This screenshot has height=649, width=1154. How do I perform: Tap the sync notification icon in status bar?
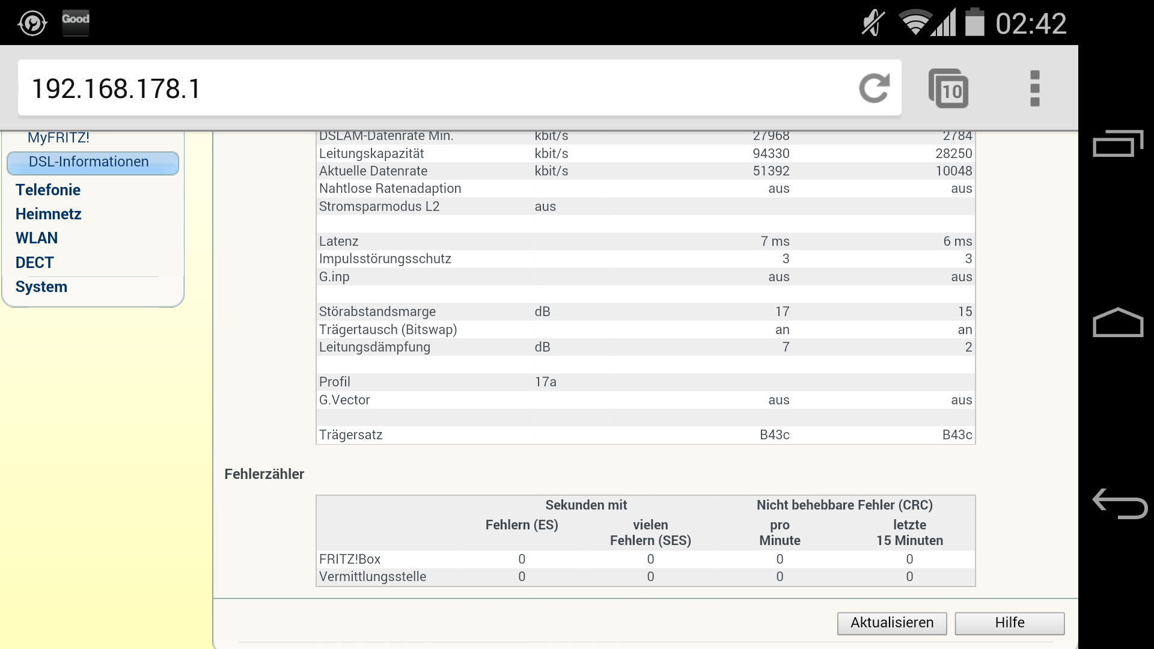click(32, 23)
